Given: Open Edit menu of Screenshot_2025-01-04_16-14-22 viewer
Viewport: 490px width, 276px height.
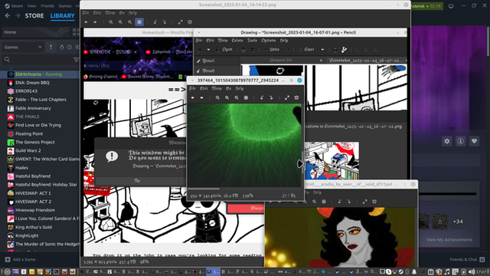Looking at the screenshot, I should pos(97,13).
